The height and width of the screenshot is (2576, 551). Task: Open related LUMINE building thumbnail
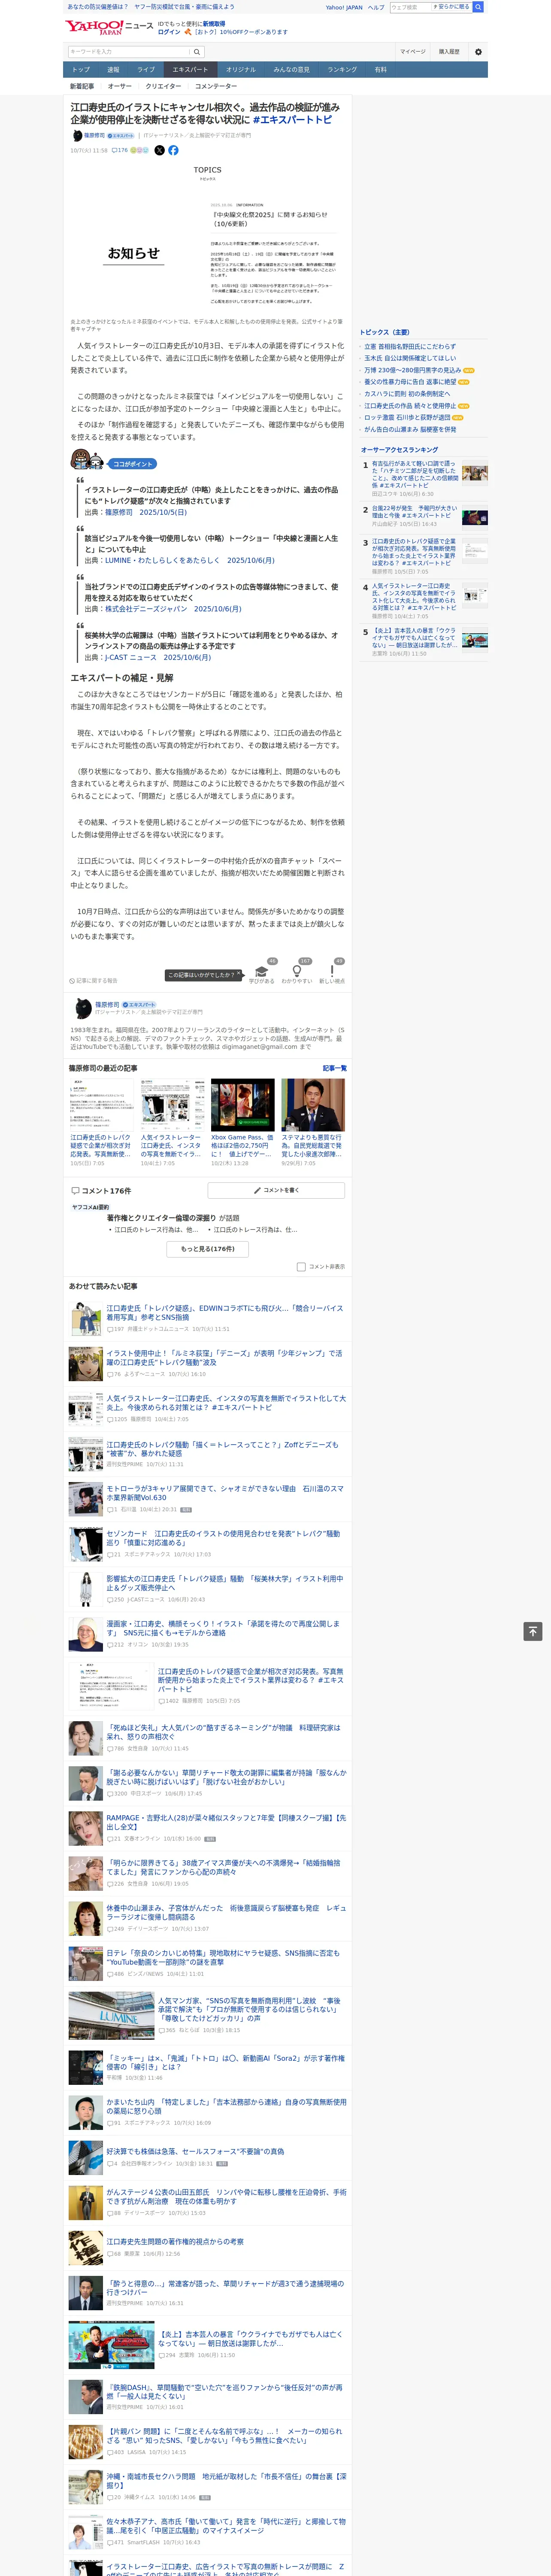point(111,2016)
